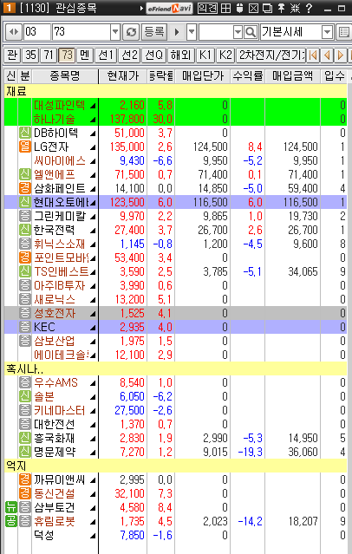Expand the triangle on 덕성 row
The width and height of the screenshot is (352, 554).
click(x=93, y=536)
